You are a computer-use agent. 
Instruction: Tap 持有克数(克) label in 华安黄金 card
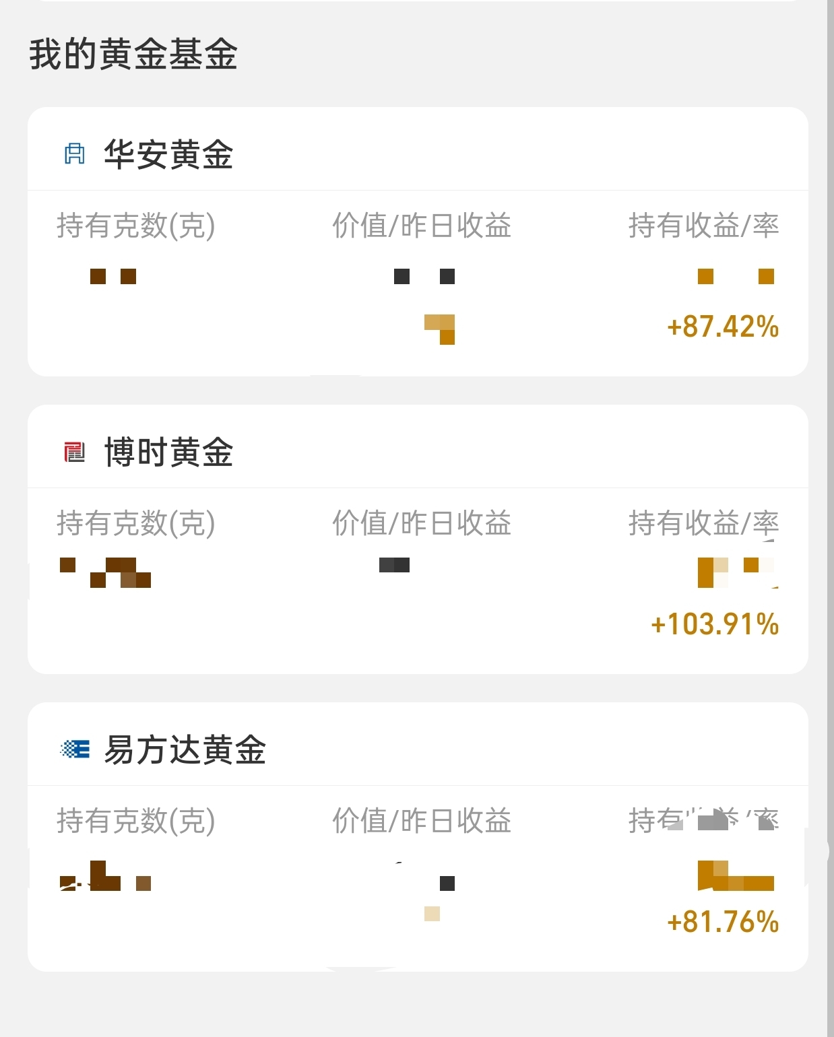coord(136,226)
